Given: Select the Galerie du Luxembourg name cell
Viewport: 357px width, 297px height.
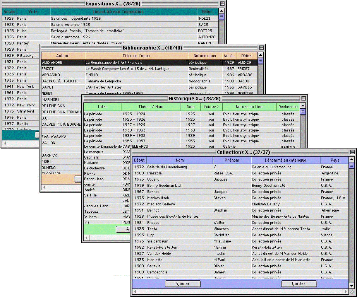Looking at the screenshot, I should (x=167, y=167).
